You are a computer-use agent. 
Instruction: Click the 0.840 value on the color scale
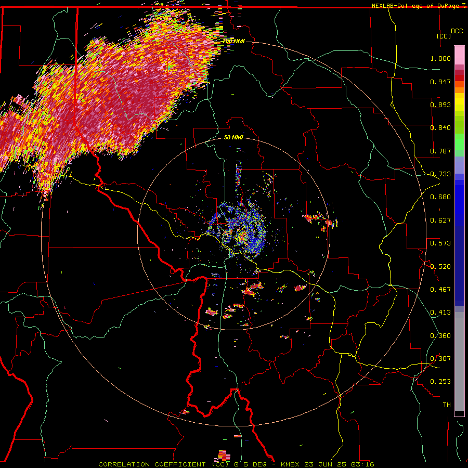click(x=440, y=128)
